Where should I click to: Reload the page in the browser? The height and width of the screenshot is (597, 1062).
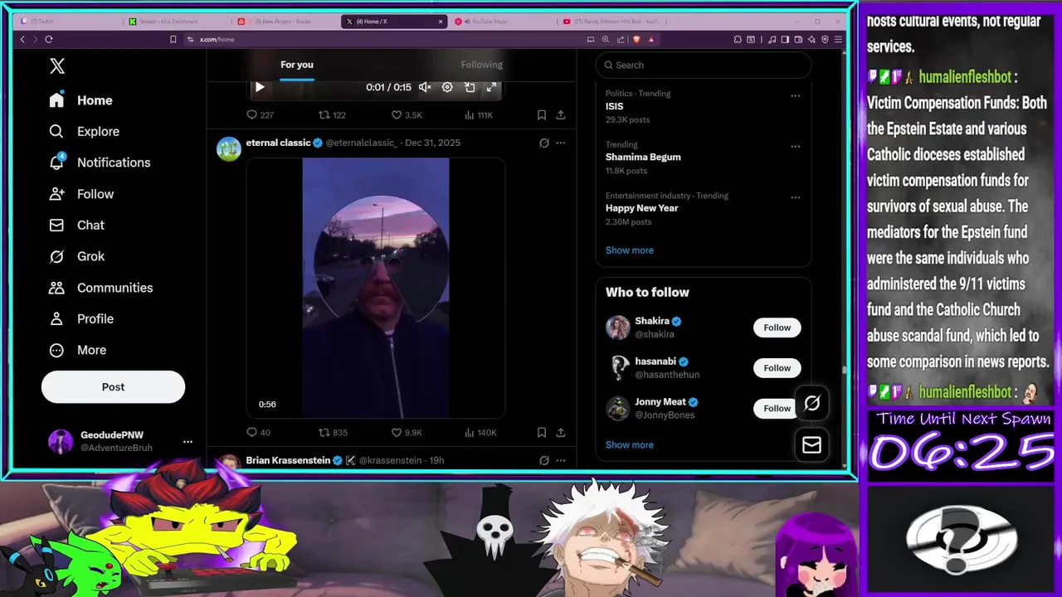[x=49, y=39]
